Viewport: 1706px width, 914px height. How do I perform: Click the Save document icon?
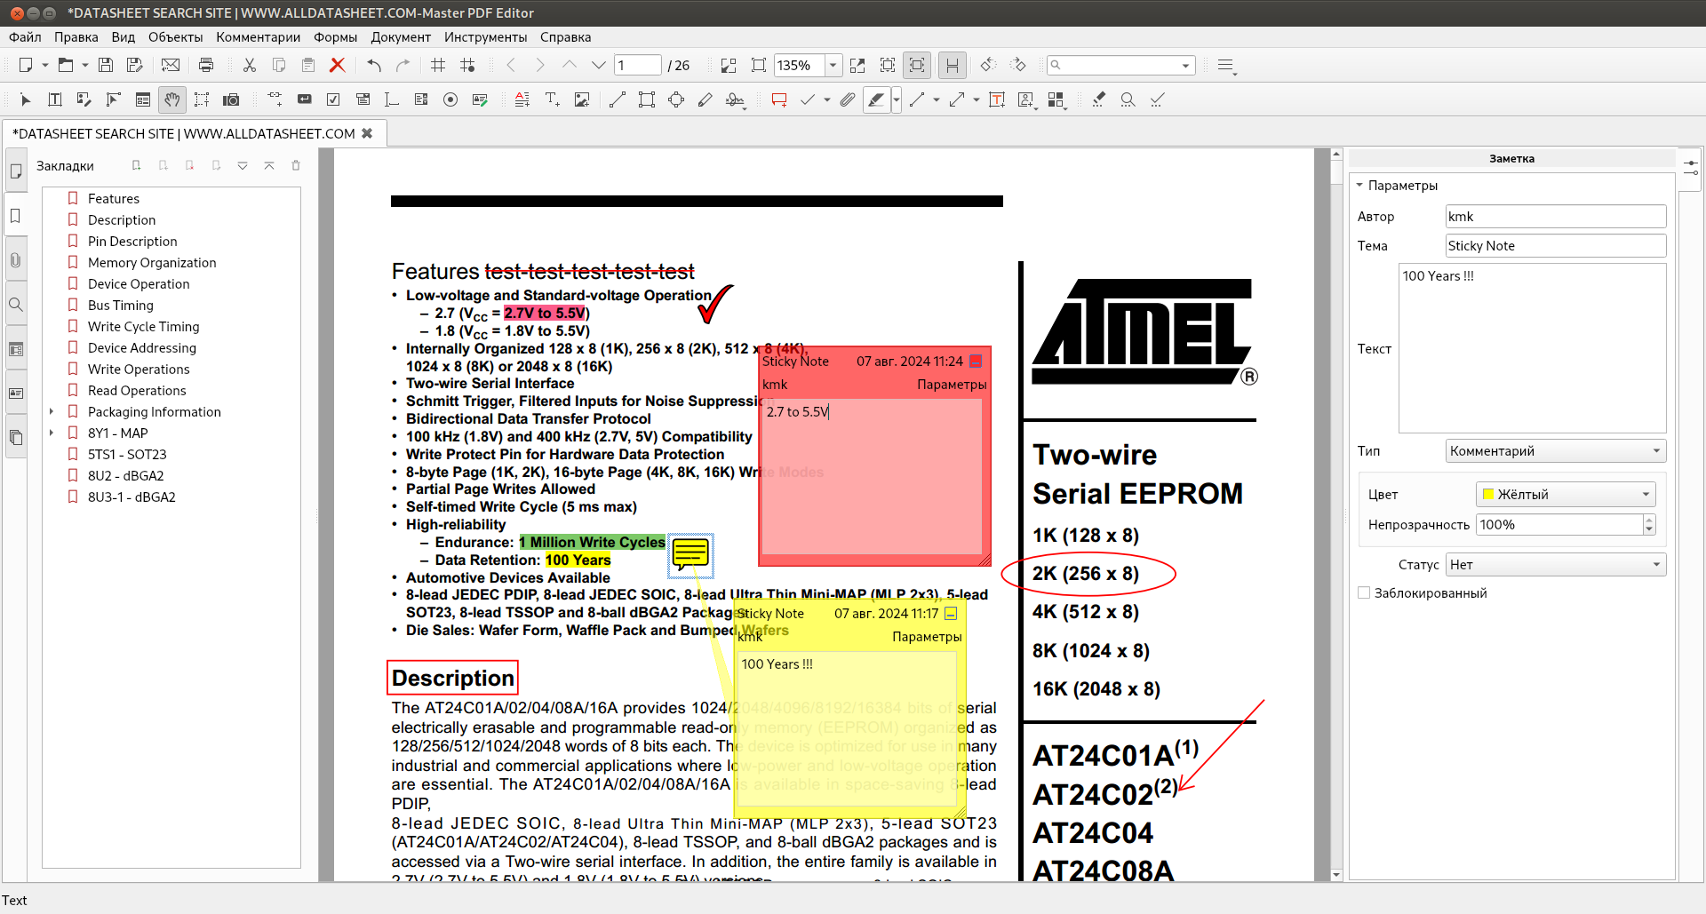point(106,65)
